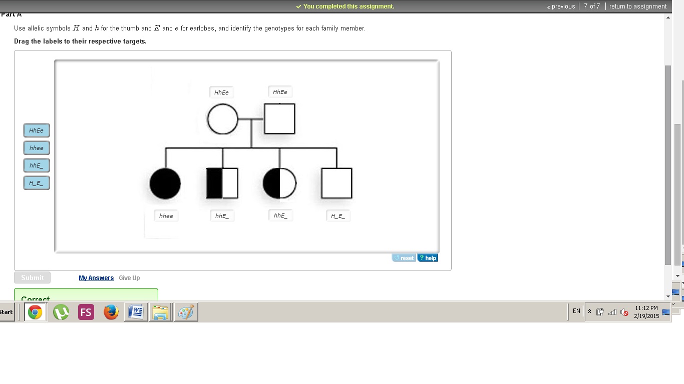Show hidden system tray icons
The image size is (684, 384).
pos(589,311)
